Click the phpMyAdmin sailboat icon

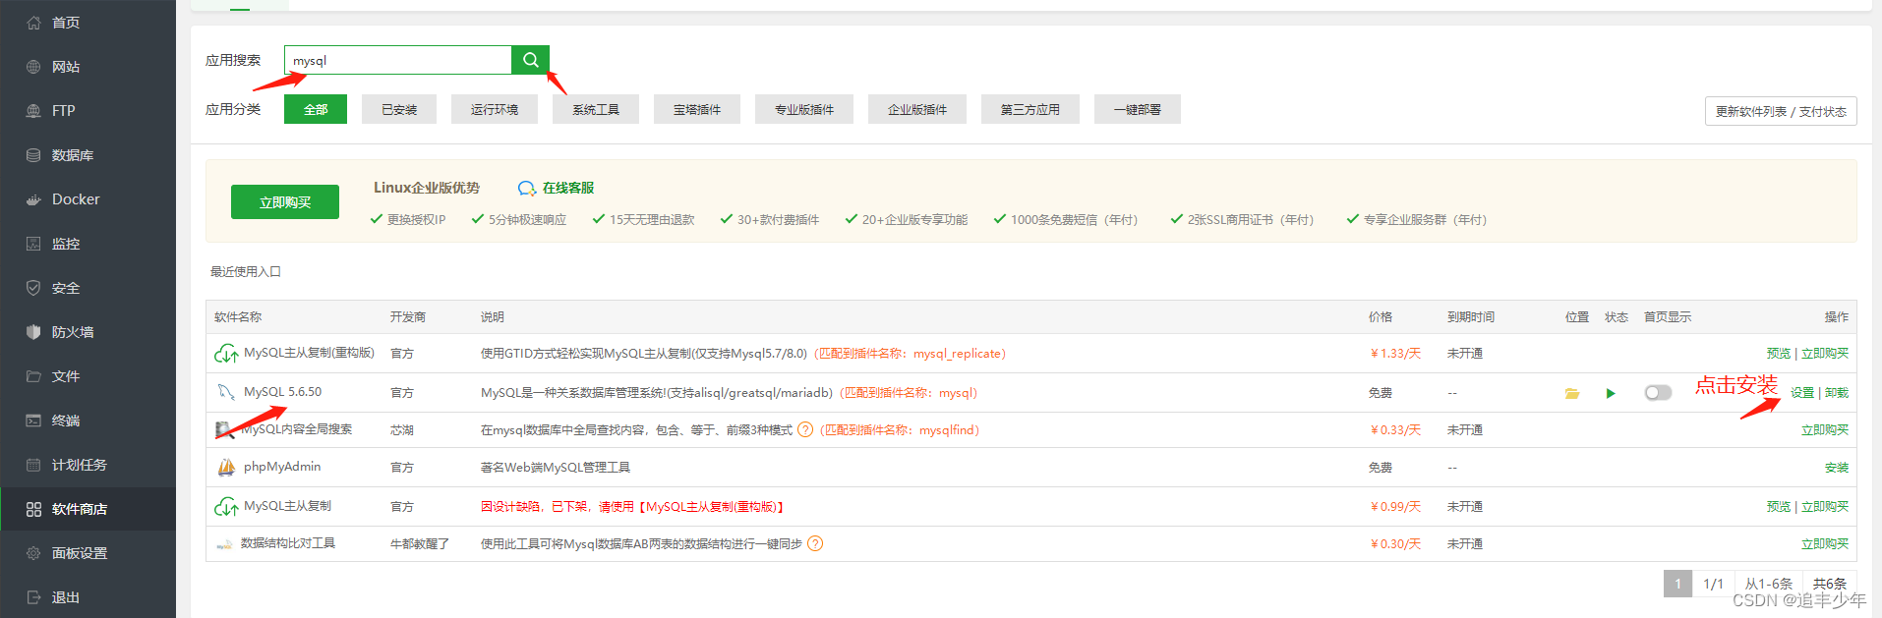[x=226, y=468]
